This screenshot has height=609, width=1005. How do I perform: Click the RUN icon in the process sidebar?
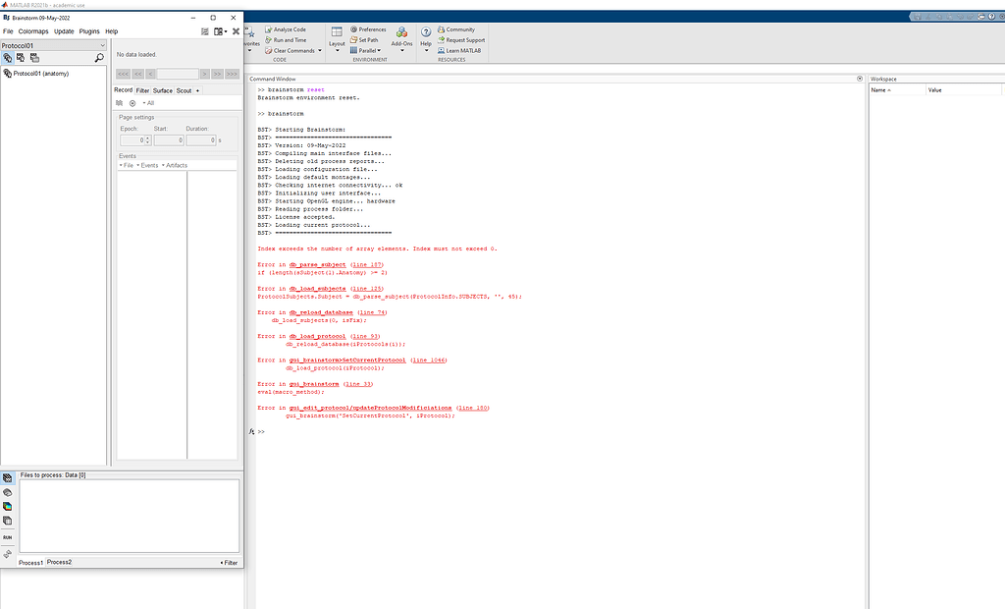(8, 537)
